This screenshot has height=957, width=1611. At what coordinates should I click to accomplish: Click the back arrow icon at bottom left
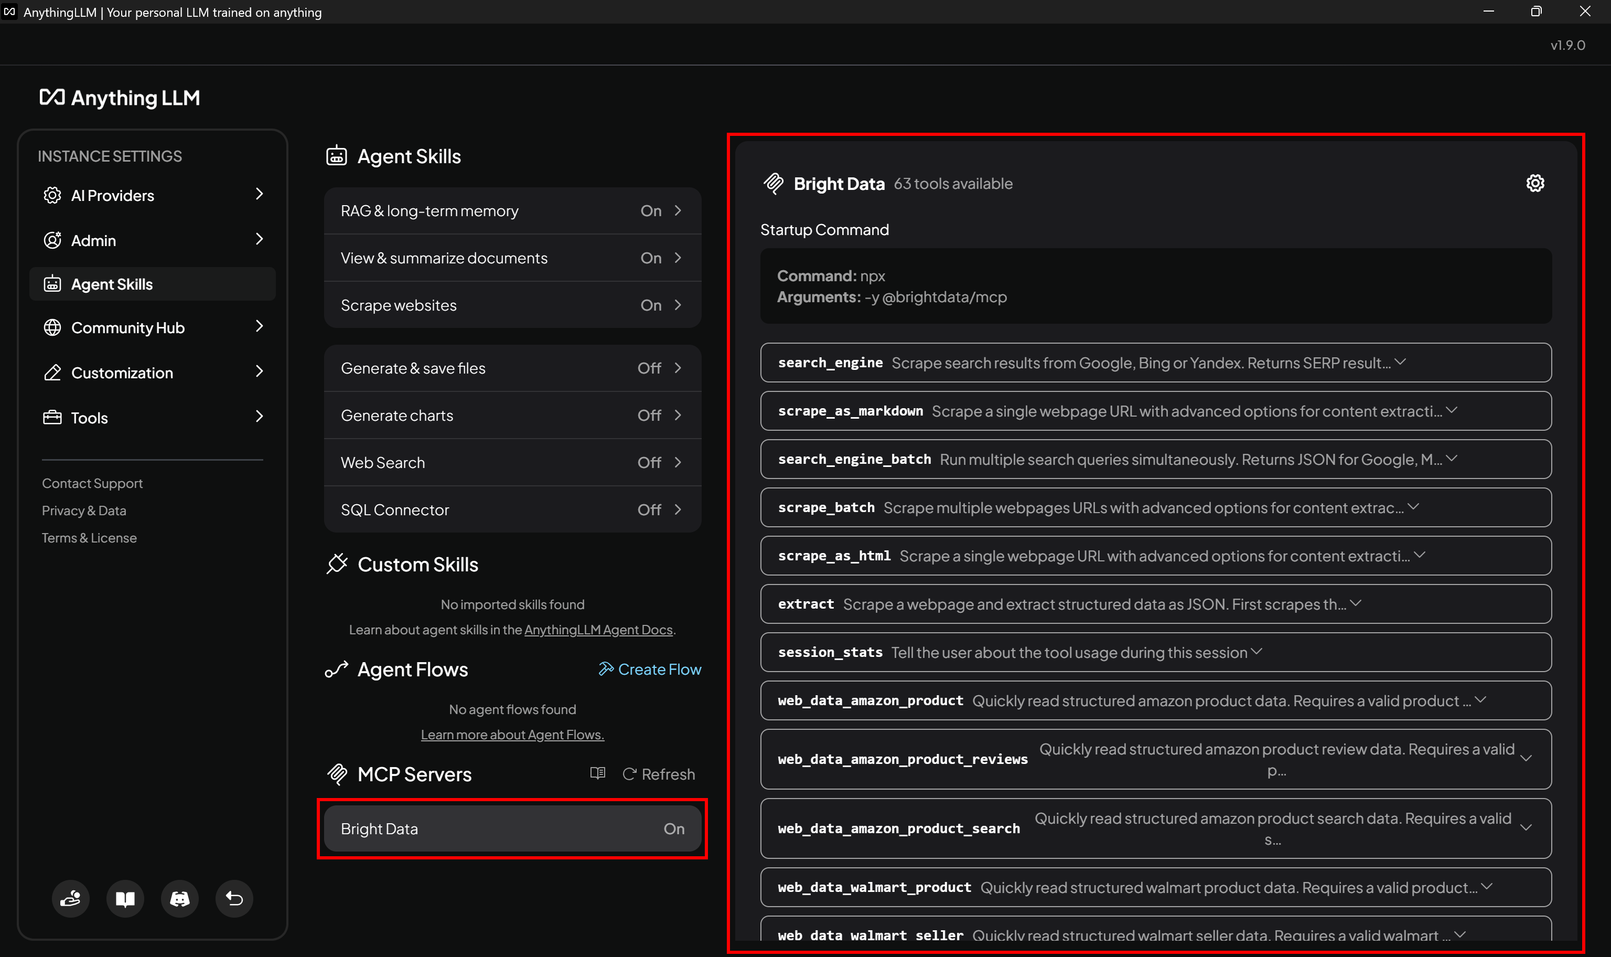(x=234, y=898)
